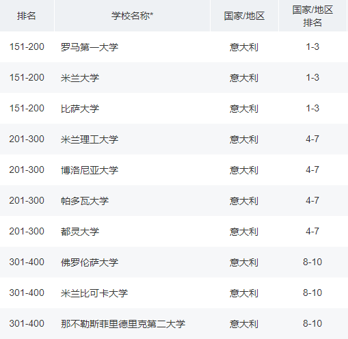Screen dimensions: 348x339
Task: Click the 国家/地区排名 column header
Action: pyautogui.click(x=312, y=16)
